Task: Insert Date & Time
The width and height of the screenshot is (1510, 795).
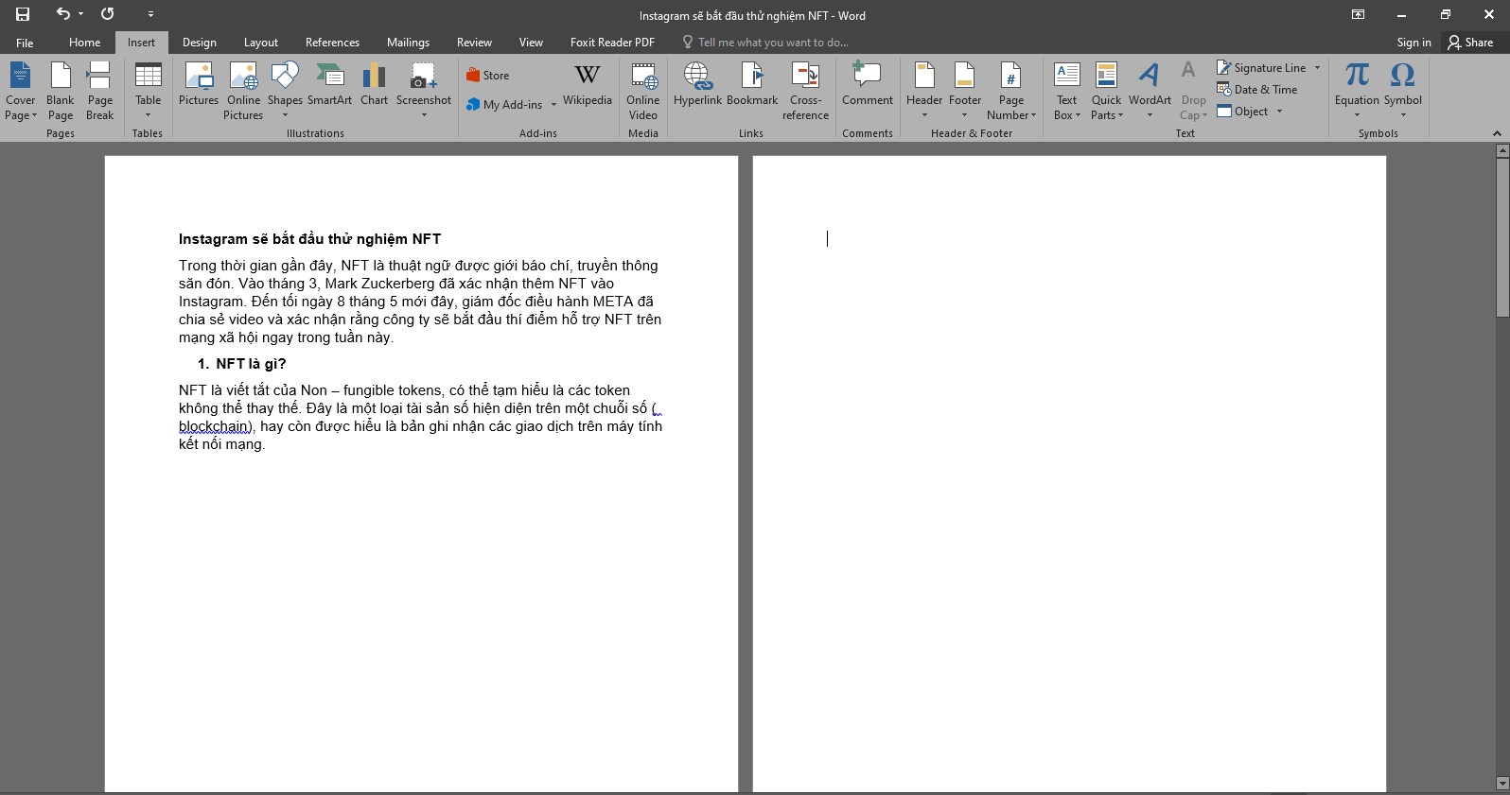Action: tap(1257, 90)
